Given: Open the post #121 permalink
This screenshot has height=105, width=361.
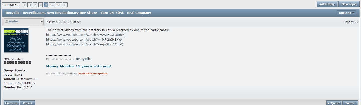Looking at the screenshot, I should tap(354, 22).
